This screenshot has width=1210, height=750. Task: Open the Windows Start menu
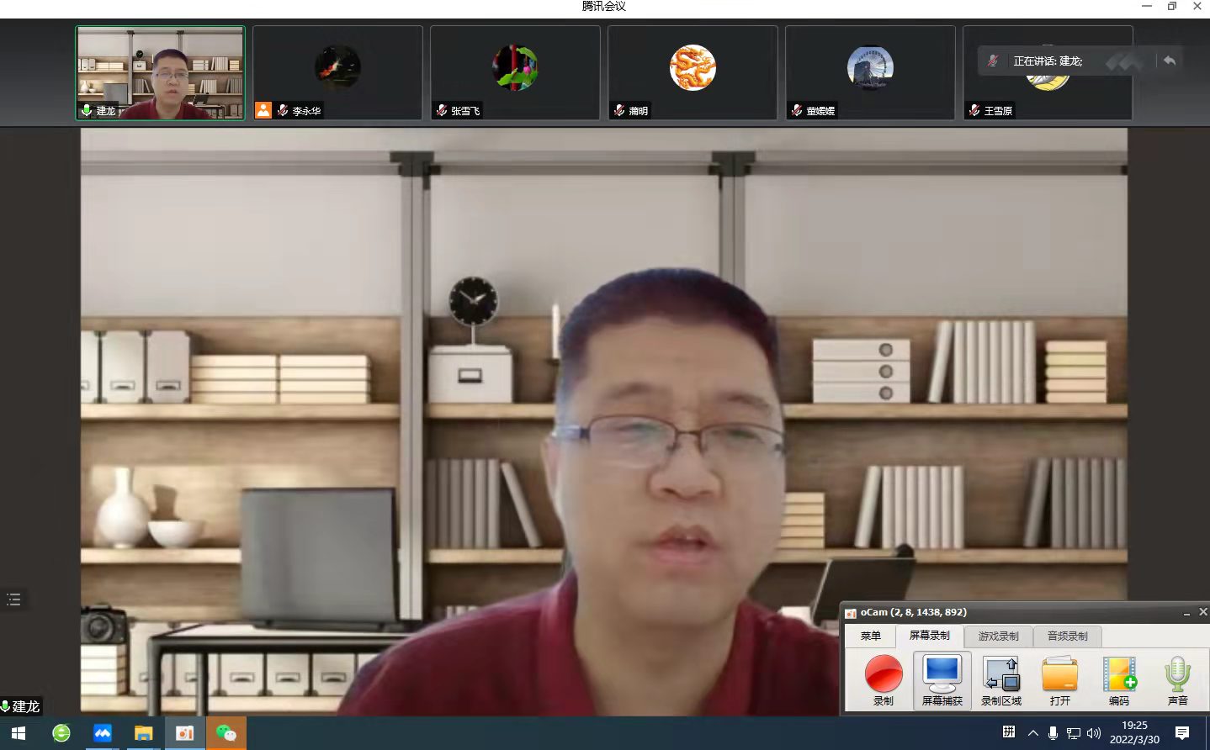pyautogui.click(x=19, y=733)
